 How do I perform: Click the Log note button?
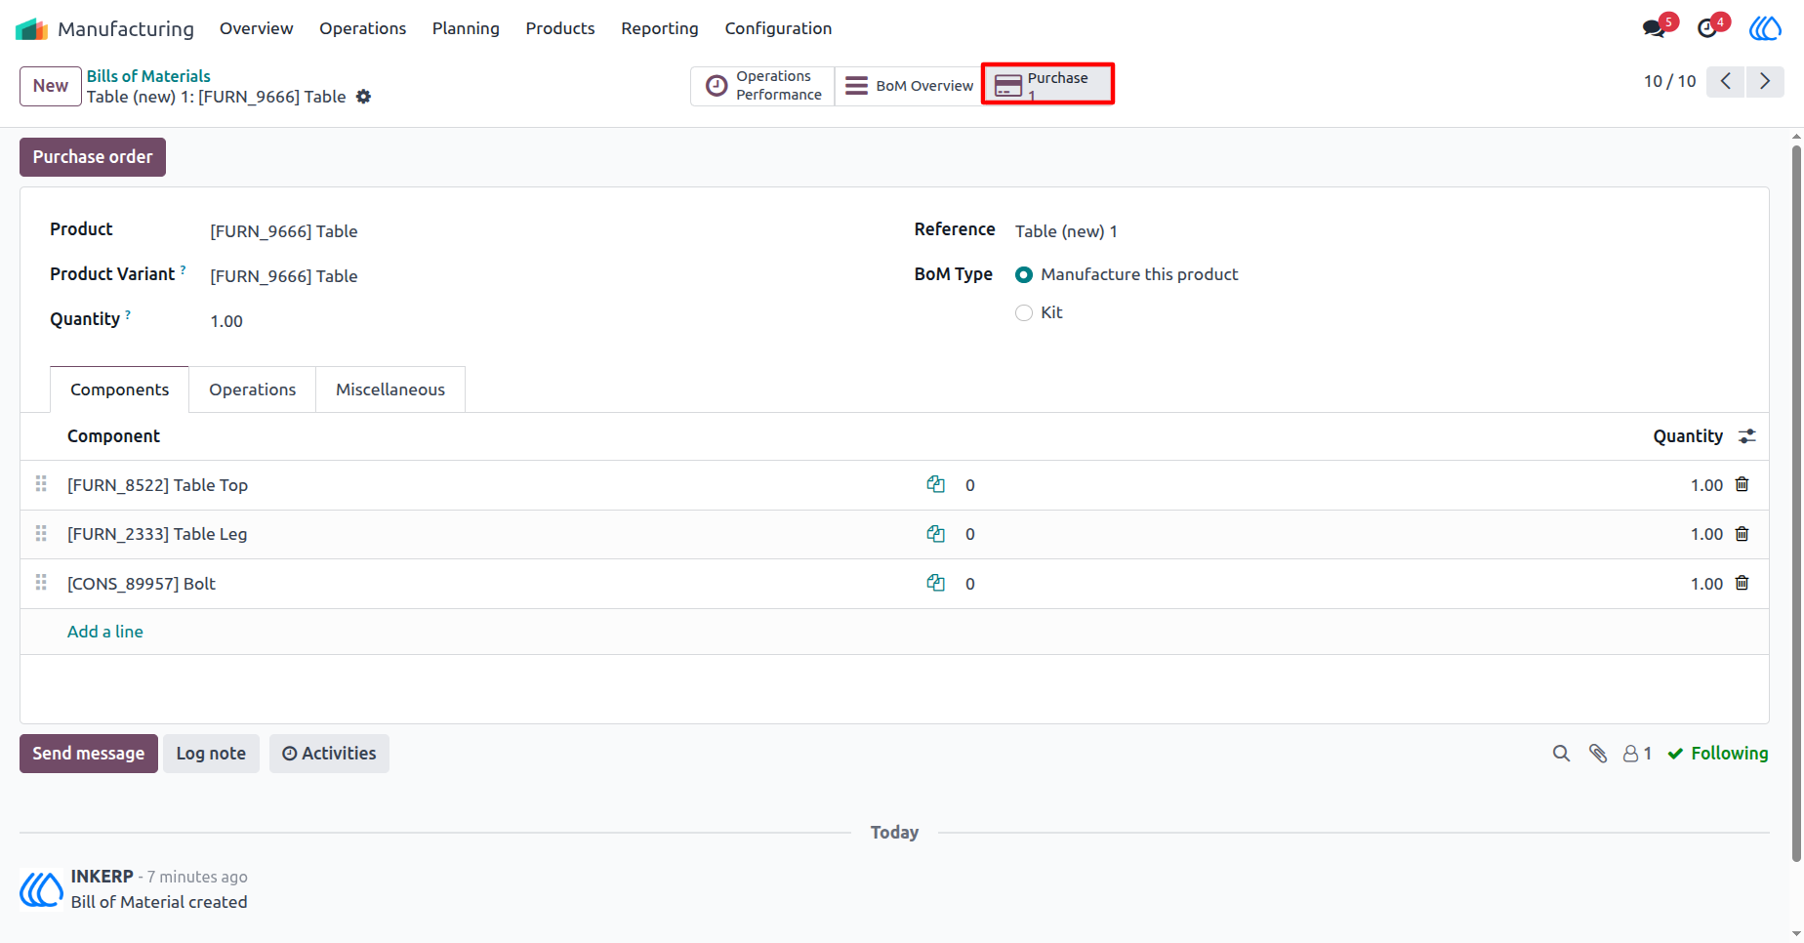[211, 754]
